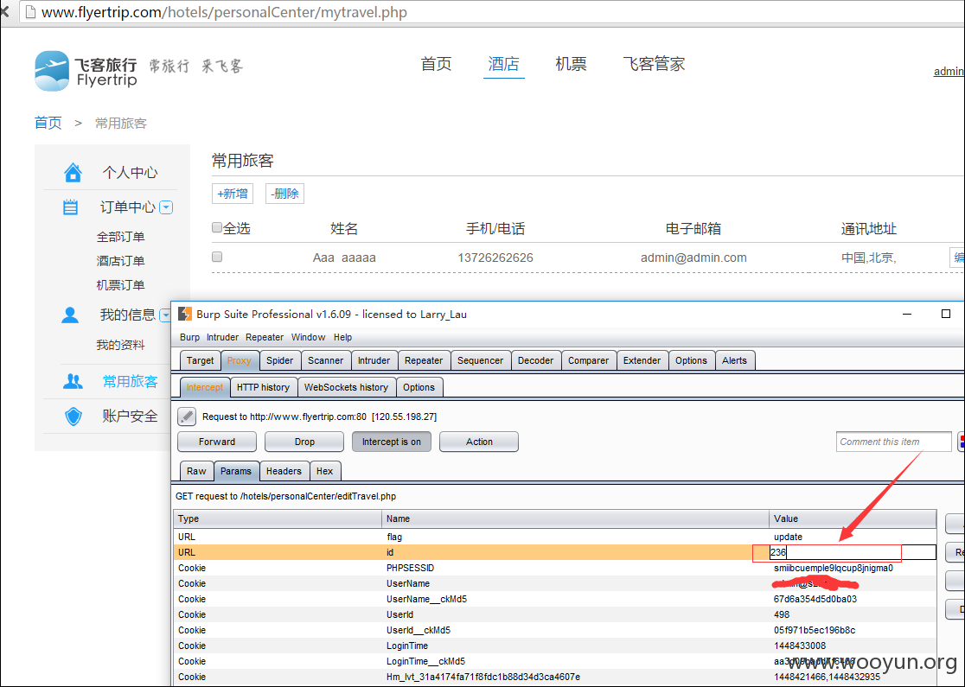Image resolution: width=965 pixels, height=687 pixels.
Task: Open the top-level Options tab
Action: tap(691, 360)
